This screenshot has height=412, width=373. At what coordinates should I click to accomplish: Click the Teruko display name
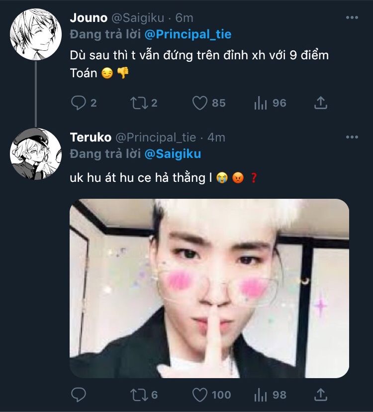(91, 137)
